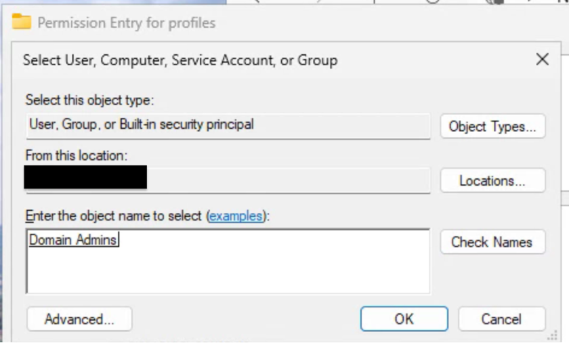Click the text cursor after Domain Admins
This screenshot has height=343, width=569.
pyautogui.click(x=119, y=239)
